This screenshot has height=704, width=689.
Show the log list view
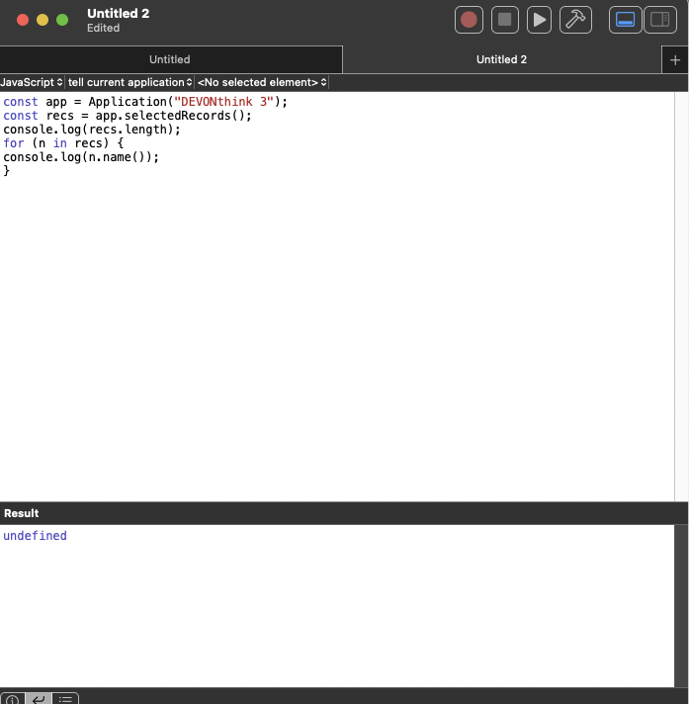click(65, 698)
